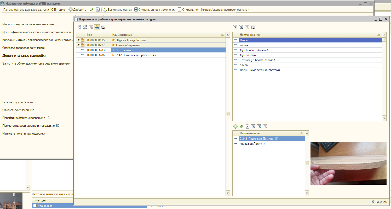Click the wood sample preview image

(x=348, y=163)
